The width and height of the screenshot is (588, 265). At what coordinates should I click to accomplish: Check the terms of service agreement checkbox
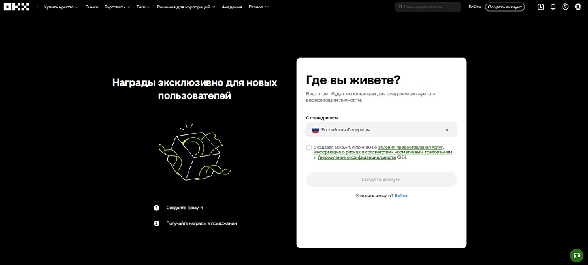tap(309, 148)
